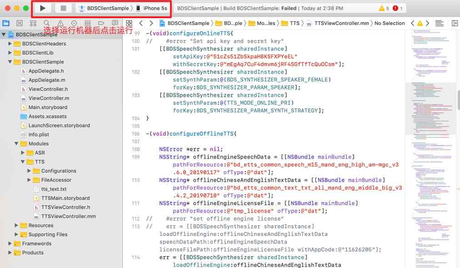This screenshot has height=268, width=460.
Task: Choose the iPhone 5s run destination
Action: click(152, 8)
